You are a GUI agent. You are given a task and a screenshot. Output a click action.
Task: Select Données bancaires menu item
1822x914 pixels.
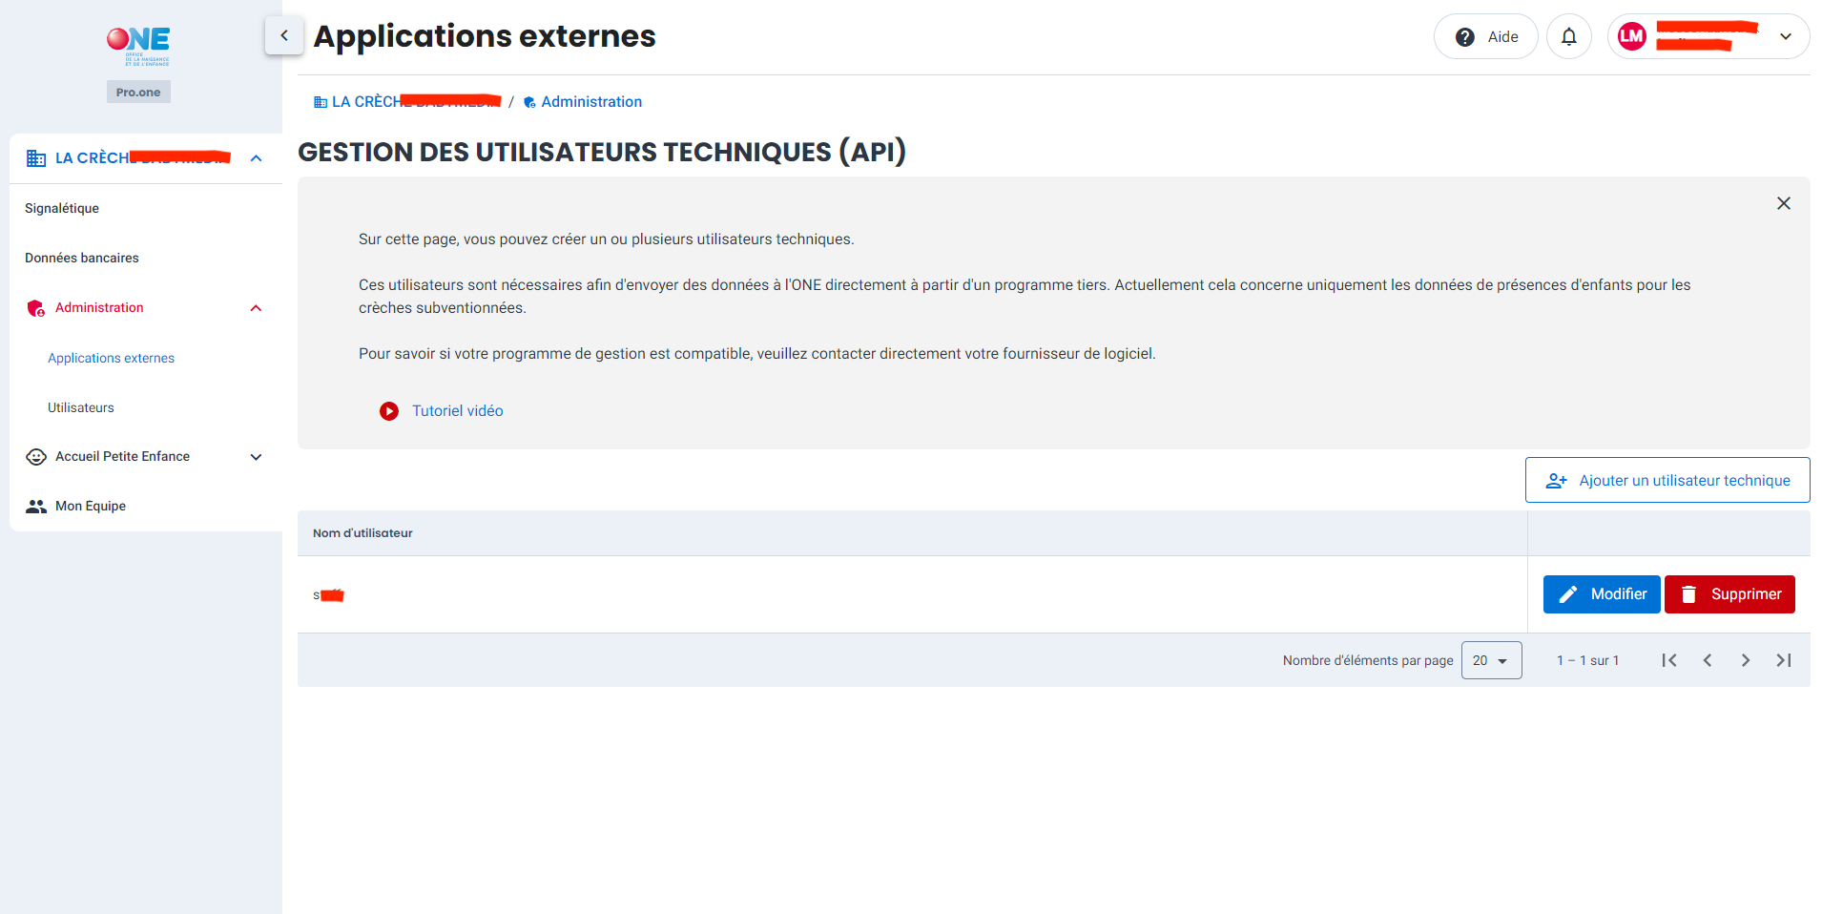(x=82, y=258)
